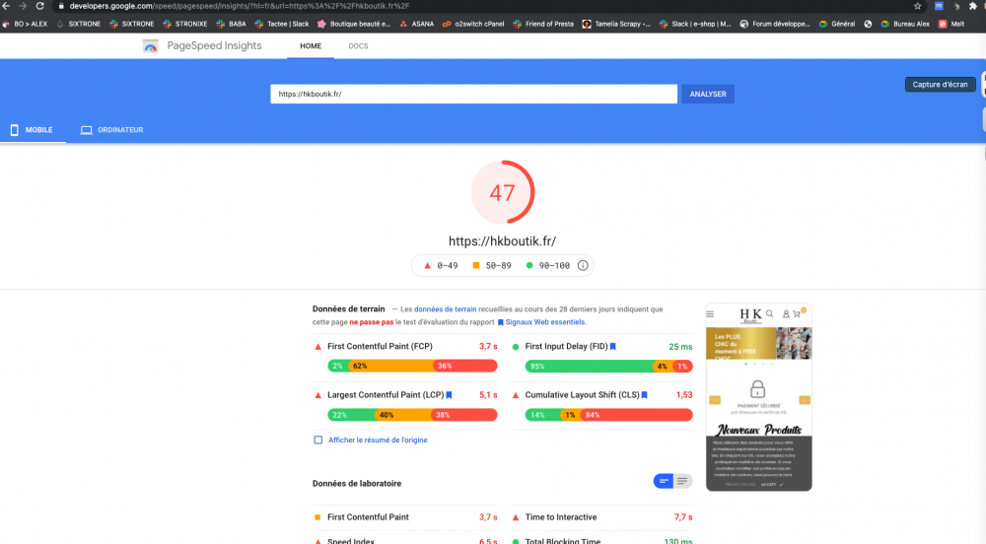Open the o2switch cPanel bookmark

[x=473, y=24]
